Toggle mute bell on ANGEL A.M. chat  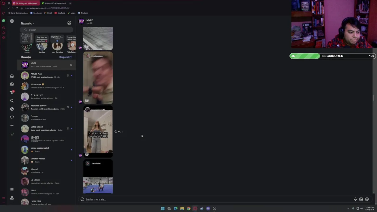pos(68,75)
